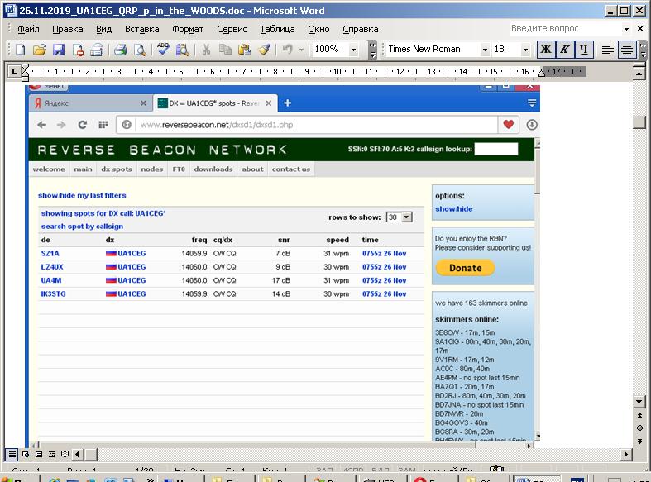Image resolution: width=651 pixels, height=482 pixels.
Task: Jump to the previous page with the double arrow
Action: point(639,415)
